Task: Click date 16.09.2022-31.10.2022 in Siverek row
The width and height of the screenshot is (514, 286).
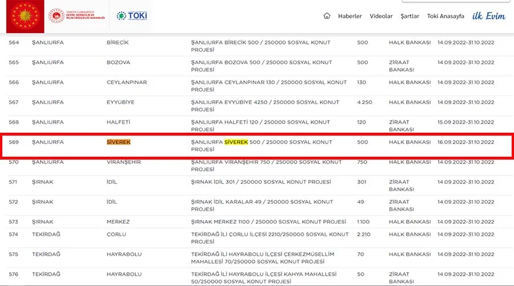Action: point(465,142)
